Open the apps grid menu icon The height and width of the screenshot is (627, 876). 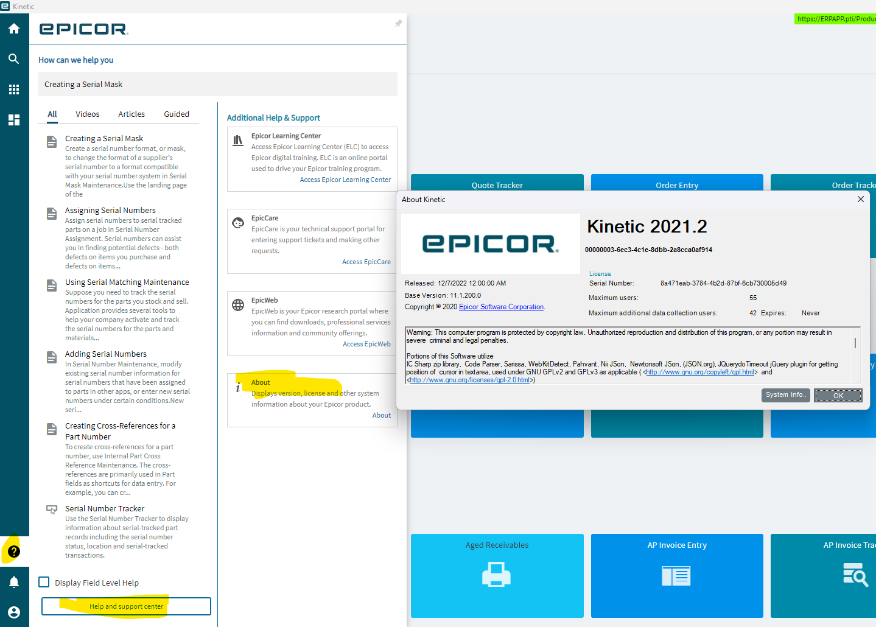tap(14, 89)
